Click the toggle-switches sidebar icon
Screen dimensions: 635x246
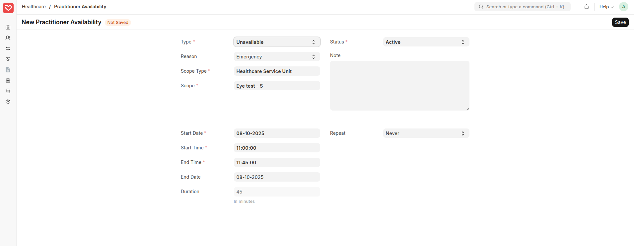8,91
